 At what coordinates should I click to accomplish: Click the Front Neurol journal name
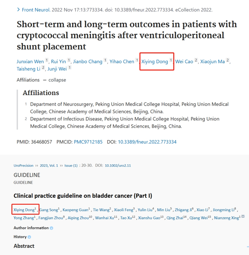[x=36, y=10]
